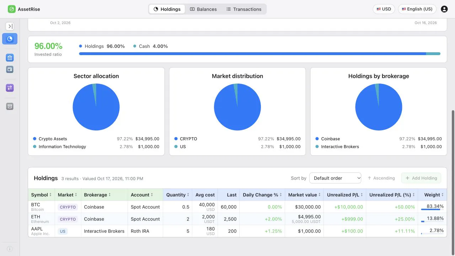This screenshot has height=256, width=455.
Task: Switch to the Holdings tab
Action: (167, 9)
